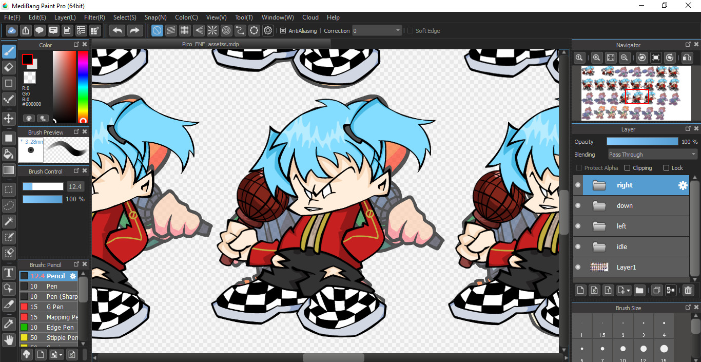Delete layer with the trash icon
Screen dimensions: 701x362
coord(688,291)
